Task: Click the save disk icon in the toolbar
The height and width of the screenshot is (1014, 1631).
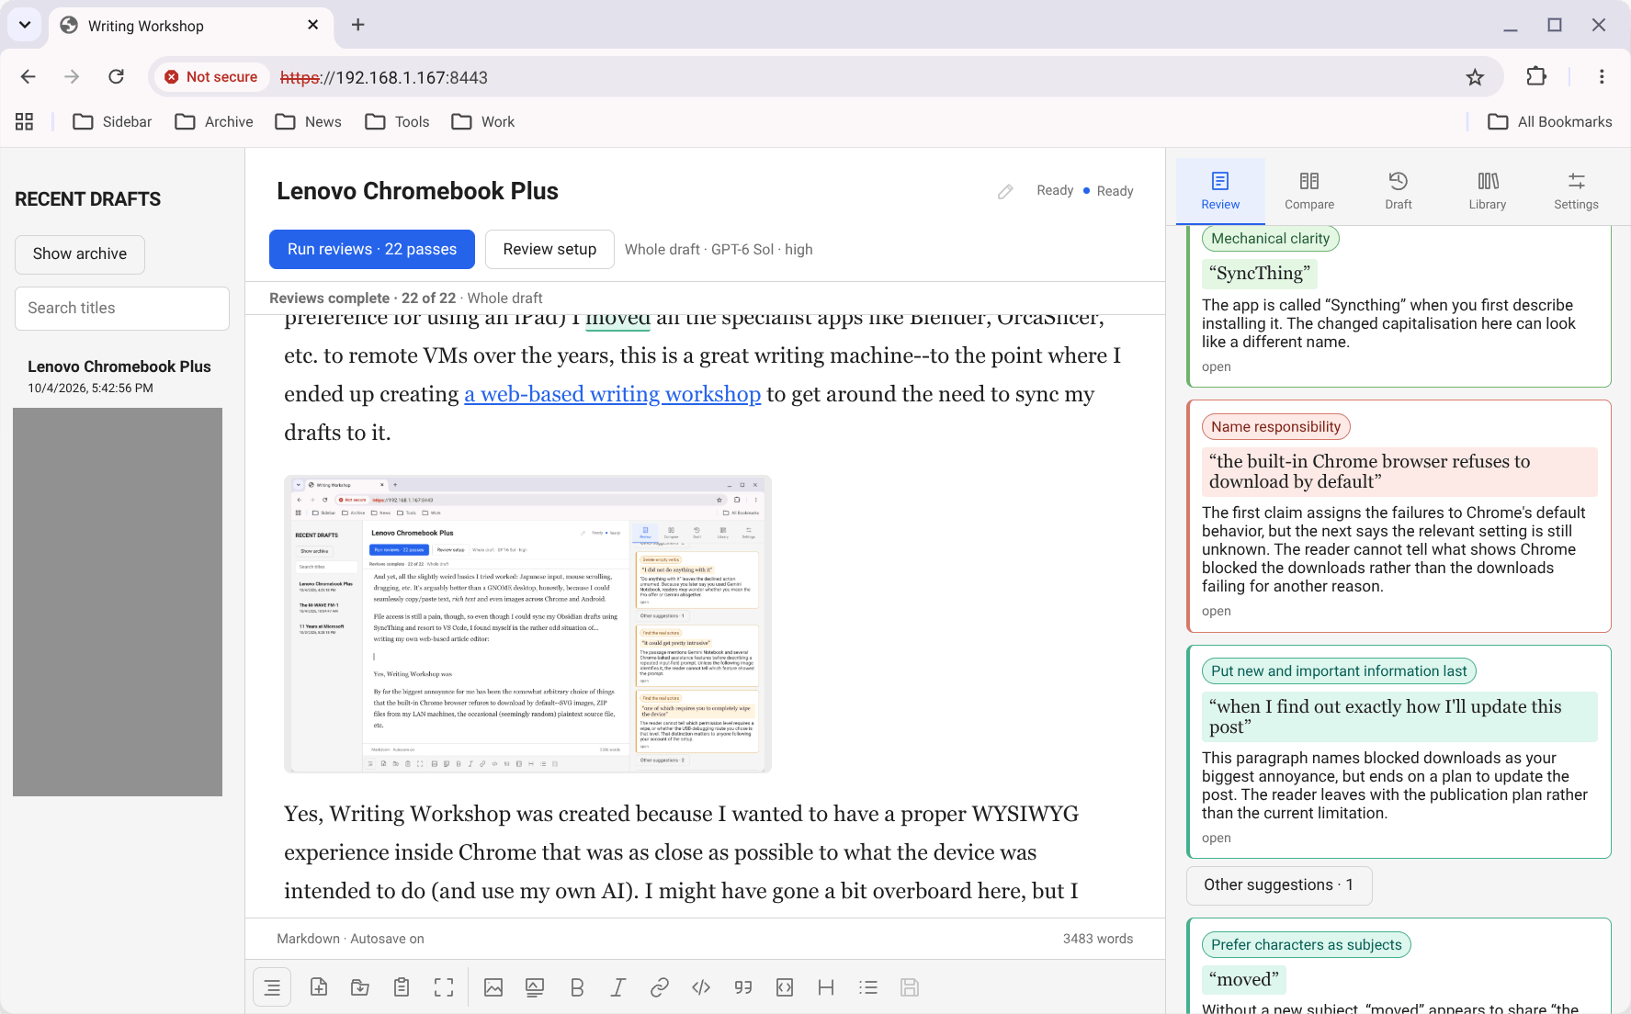Action: (910, 987)
